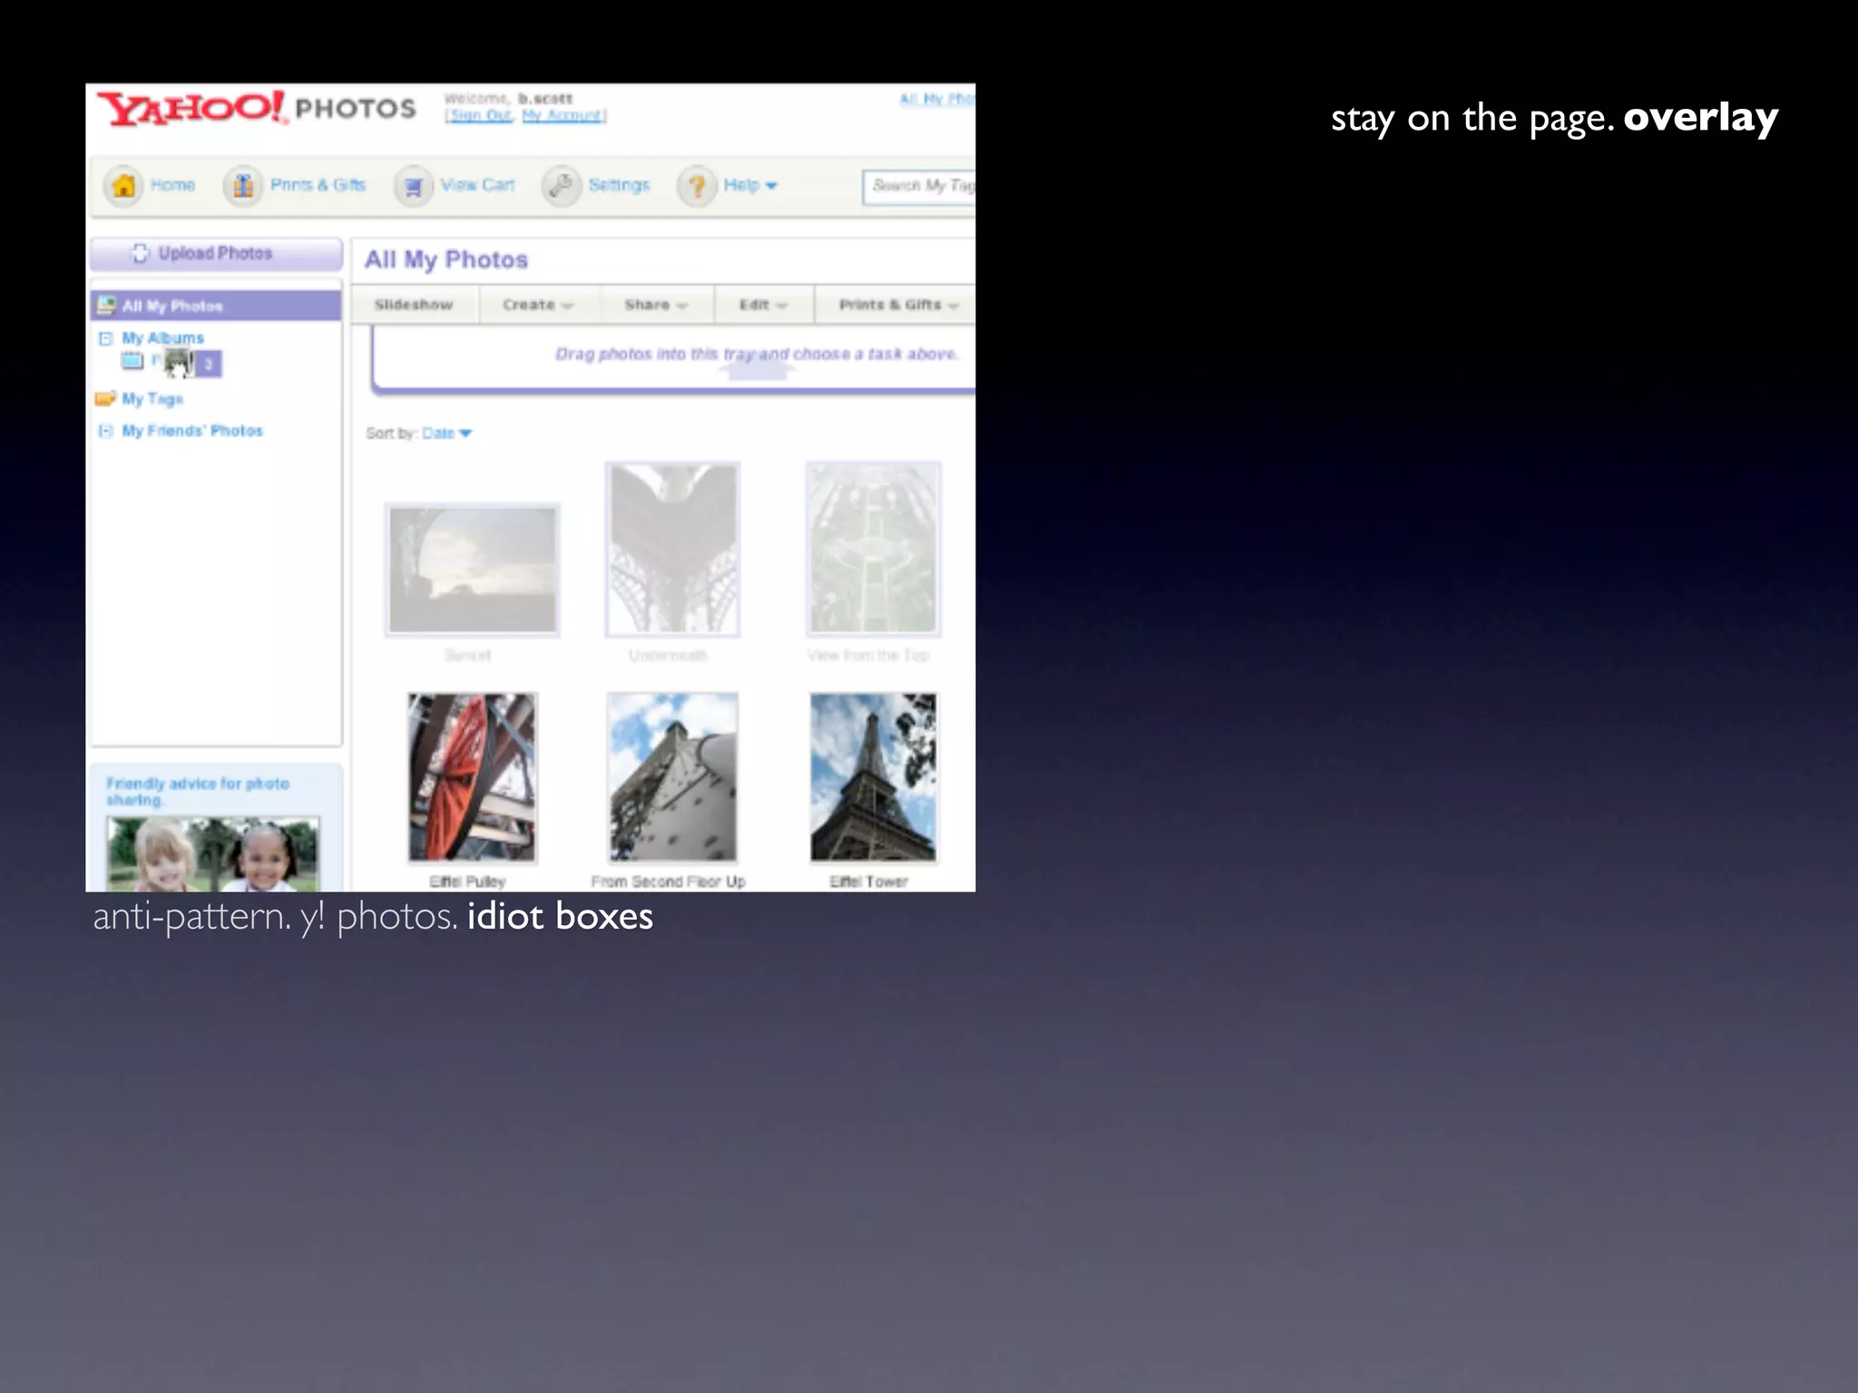Click the Prints & Gifts gift icon
Screen dimensions: 1858x1393
click(x=243, y=186)
